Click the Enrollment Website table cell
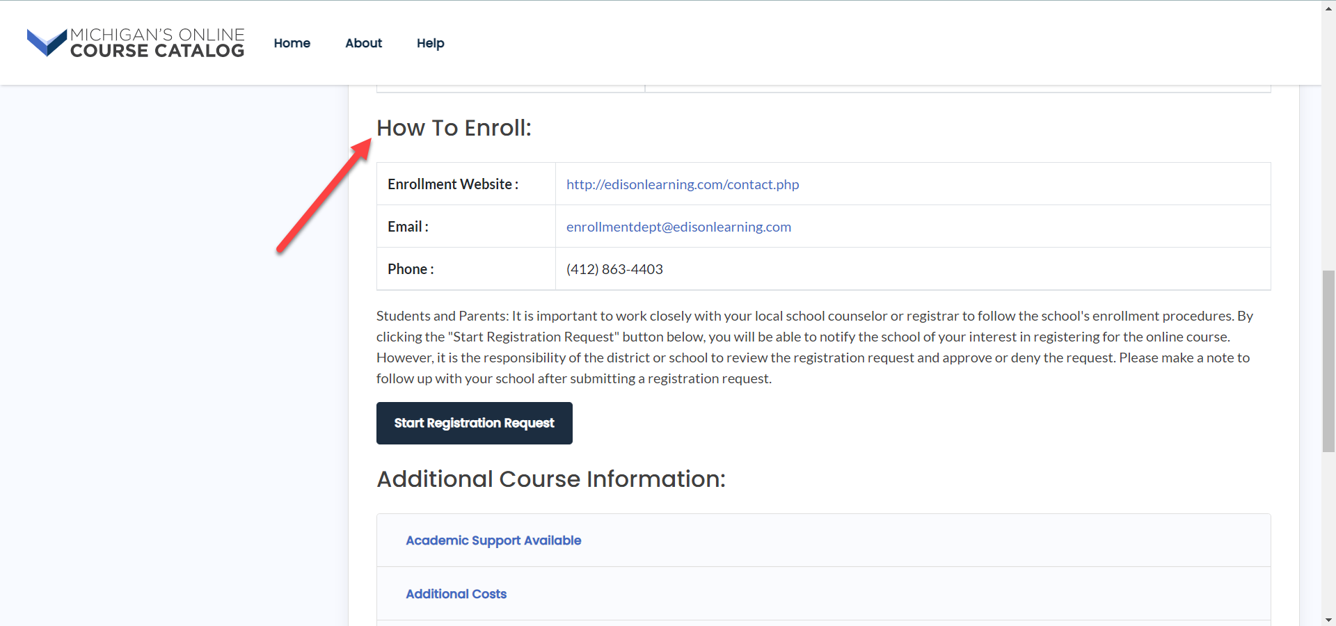Viewport: 1336px width, 626px height. pos(452,184)
